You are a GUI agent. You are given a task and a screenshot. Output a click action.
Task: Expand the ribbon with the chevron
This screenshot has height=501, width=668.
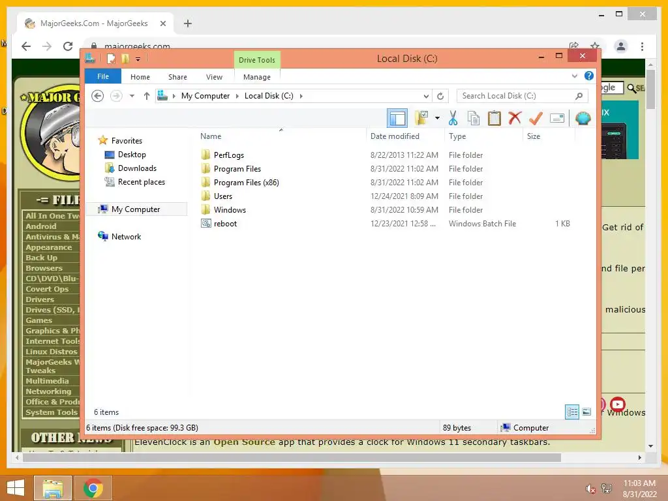[575, 76]
